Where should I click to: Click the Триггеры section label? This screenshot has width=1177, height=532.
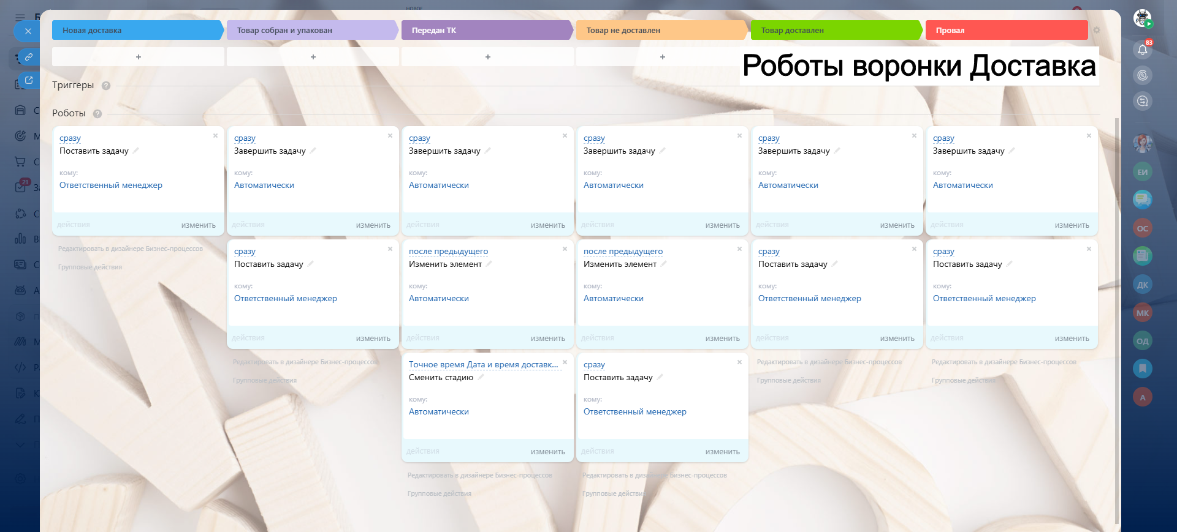(73, 85)
